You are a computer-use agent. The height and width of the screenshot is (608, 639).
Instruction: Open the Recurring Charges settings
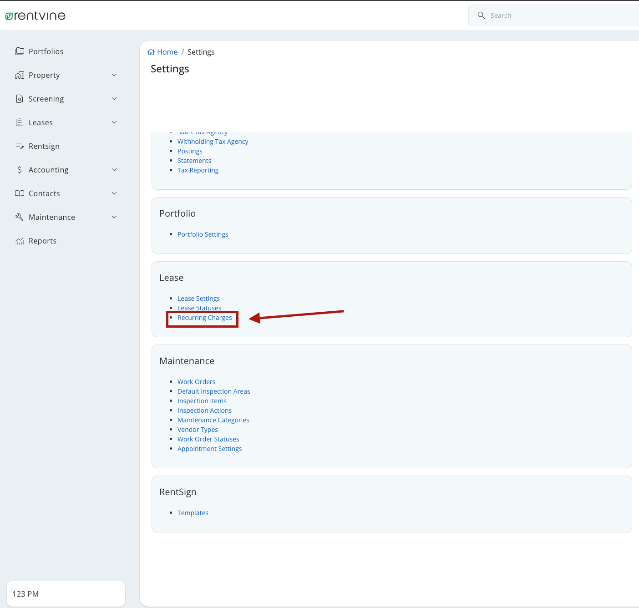click(x=204, y=318)
